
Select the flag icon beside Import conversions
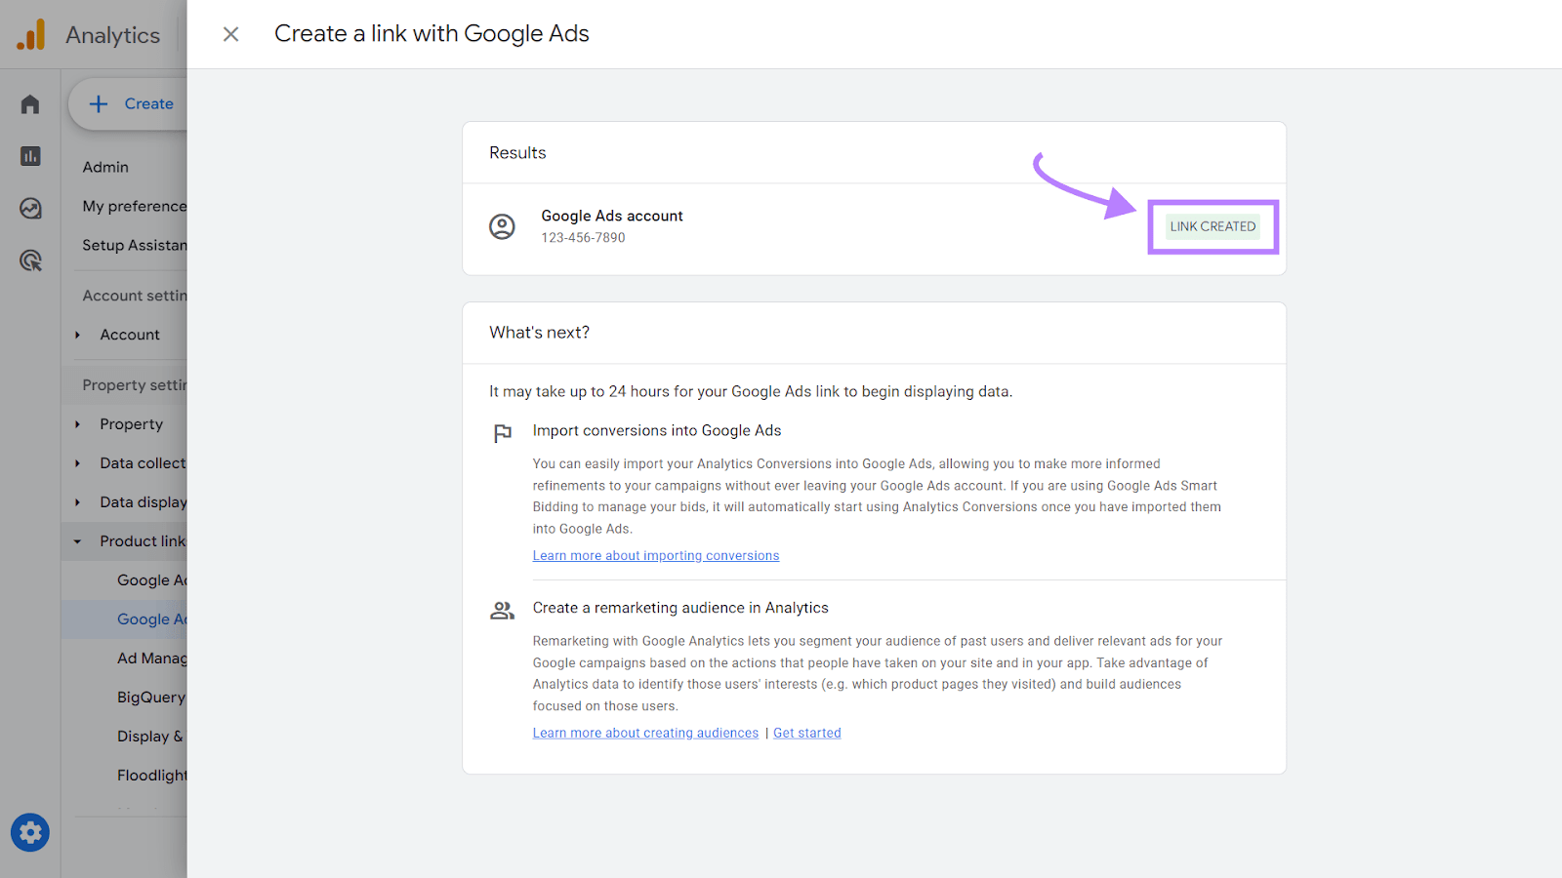[x=502, y=433]
